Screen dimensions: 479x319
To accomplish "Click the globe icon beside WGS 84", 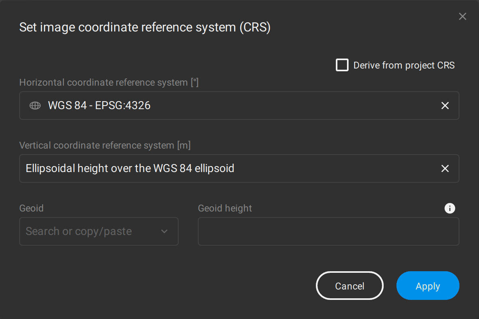I will (x=35, y=106).
